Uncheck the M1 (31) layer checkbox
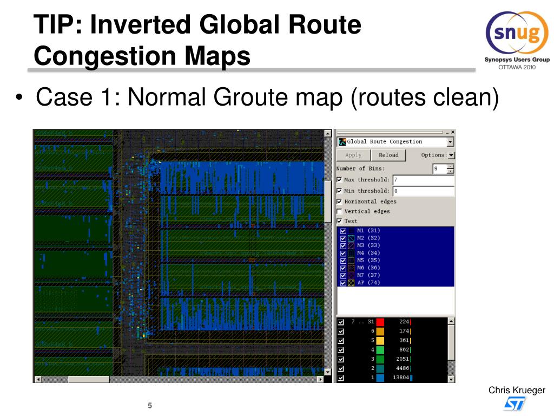 click(x=343, y=231)
